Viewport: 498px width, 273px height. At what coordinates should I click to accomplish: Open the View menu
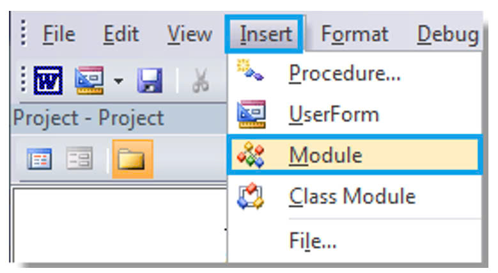click(x=189, y=35)
